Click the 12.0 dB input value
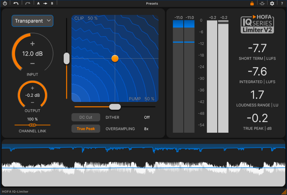This screenshot has width=287, height=195. (32, 54)
